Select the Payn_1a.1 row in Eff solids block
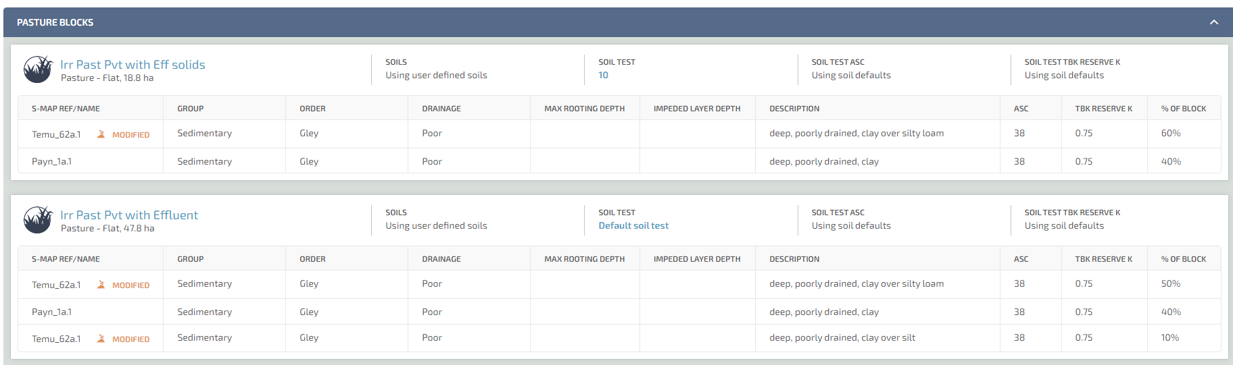This screenshot has height=365, width=1233. 619,161
